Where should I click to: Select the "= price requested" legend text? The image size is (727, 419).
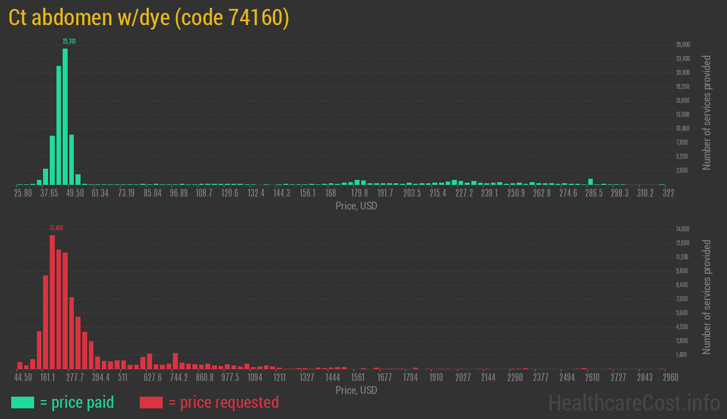click(223, 402)
